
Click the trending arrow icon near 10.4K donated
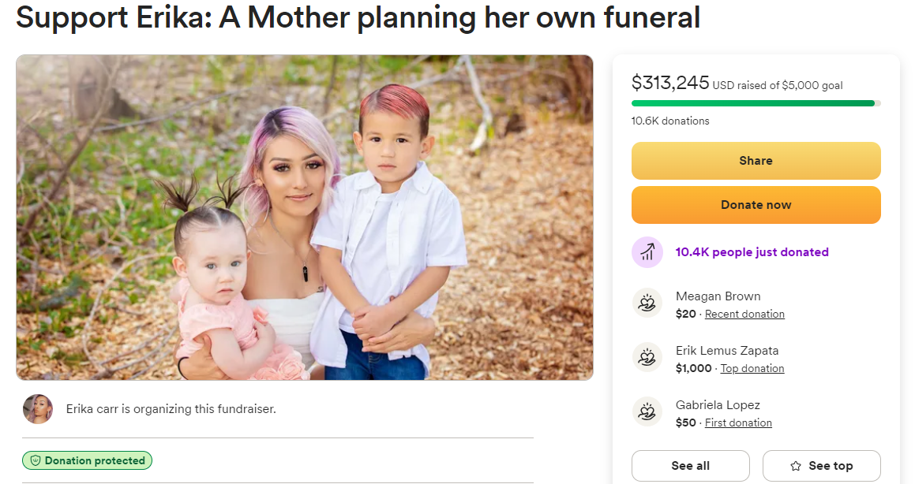[x=647, y=252]
